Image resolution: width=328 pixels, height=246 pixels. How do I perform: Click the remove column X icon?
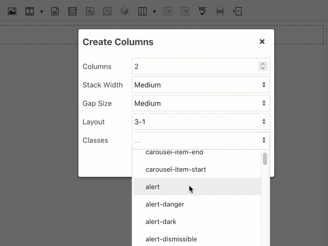[x=186, y=11]
